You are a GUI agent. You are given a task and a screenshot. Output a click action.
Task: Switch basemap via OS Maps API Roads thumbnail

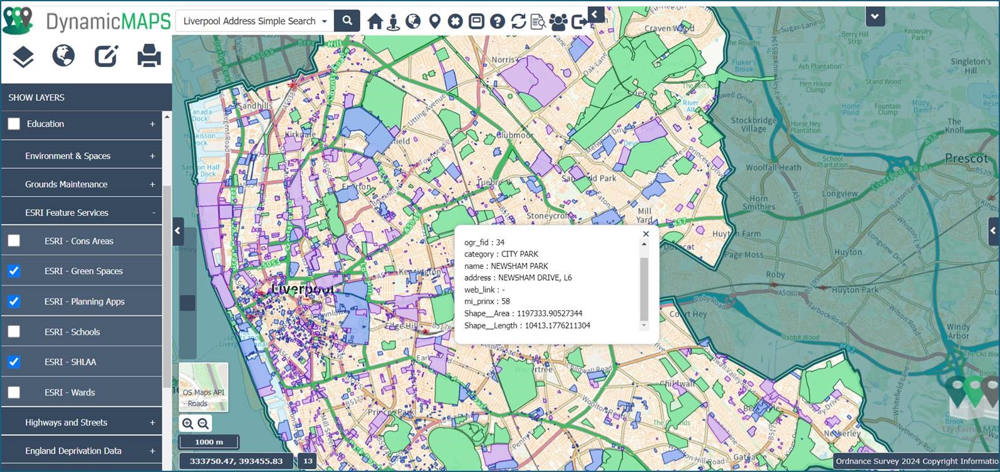(x=204, y=387)
